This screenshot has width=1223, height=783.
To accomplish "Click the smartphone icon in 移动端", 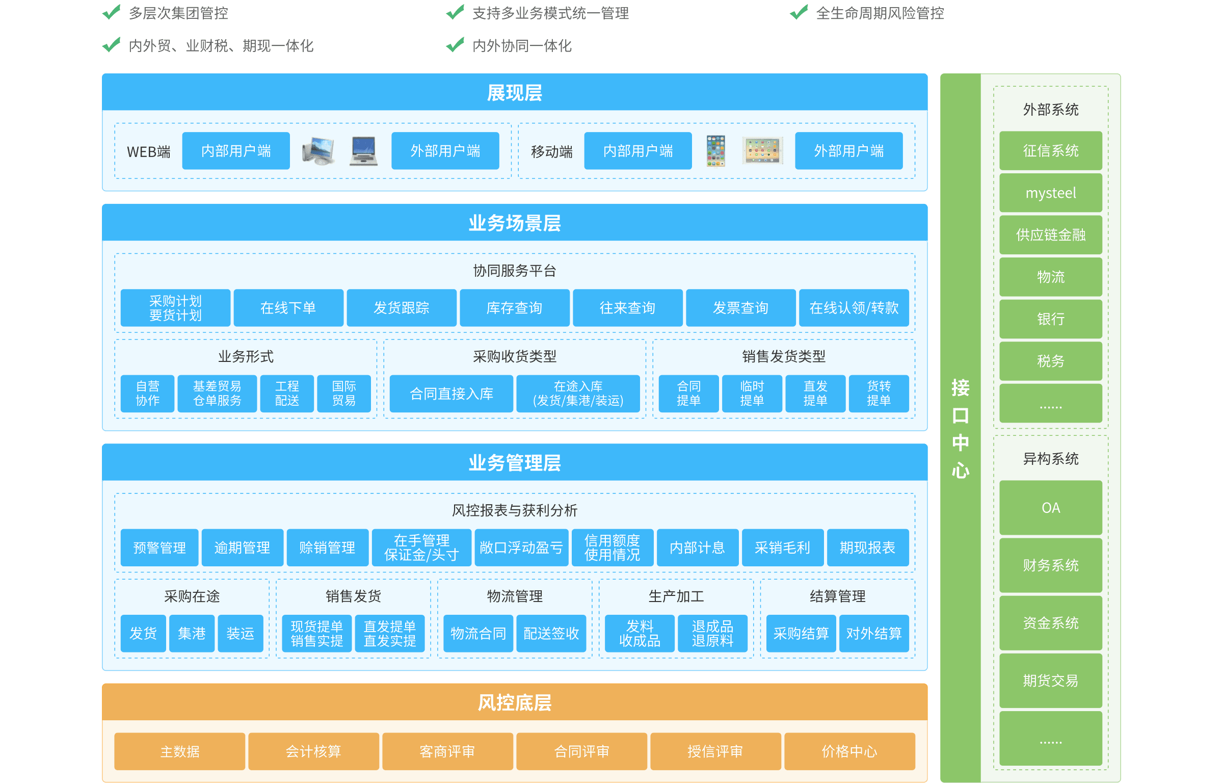I will click(715, 151).
